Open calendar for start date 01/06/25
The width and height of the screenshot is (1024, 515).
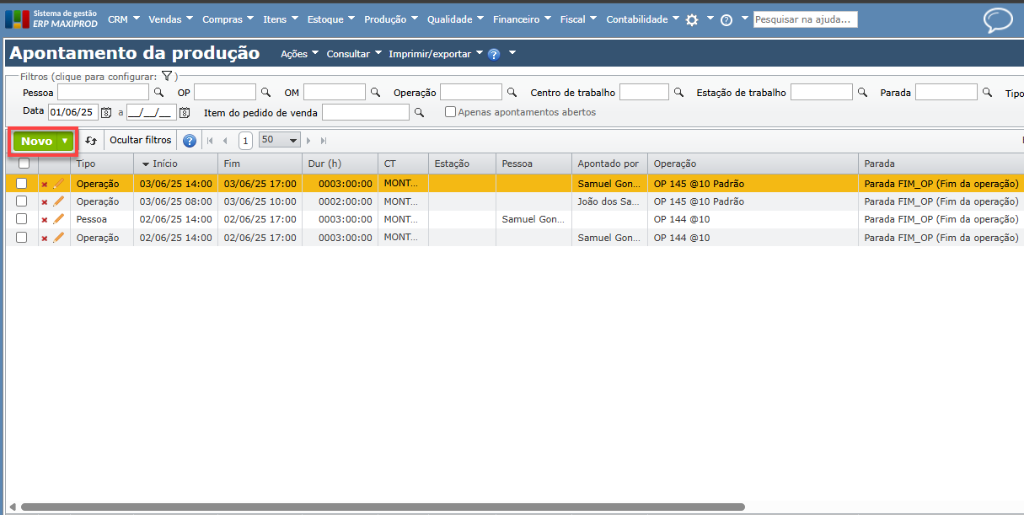pos(106,112)
